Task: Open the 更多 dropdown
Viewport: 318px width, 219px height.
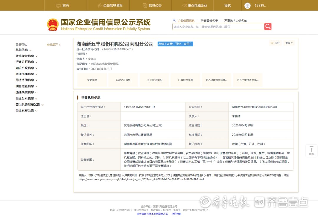Action: tap(289, 43)
